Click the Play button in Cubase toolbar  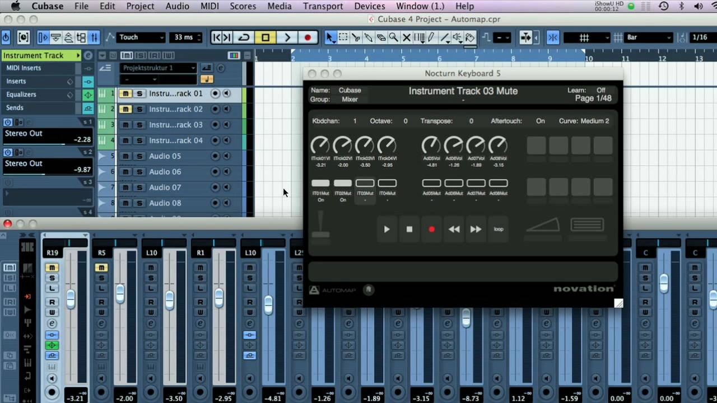287,38
